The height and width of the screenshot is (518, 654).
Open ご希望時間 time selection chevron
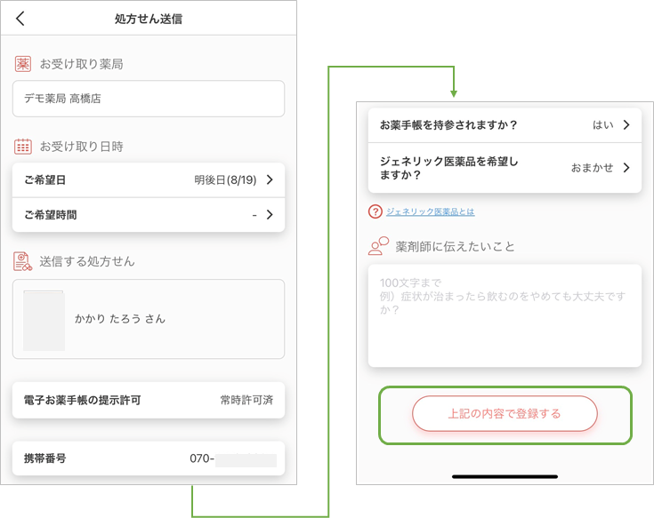coord(269,214)
